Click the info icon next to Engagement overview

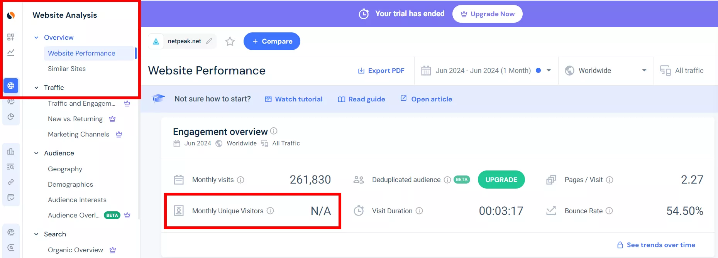point(274,131)
